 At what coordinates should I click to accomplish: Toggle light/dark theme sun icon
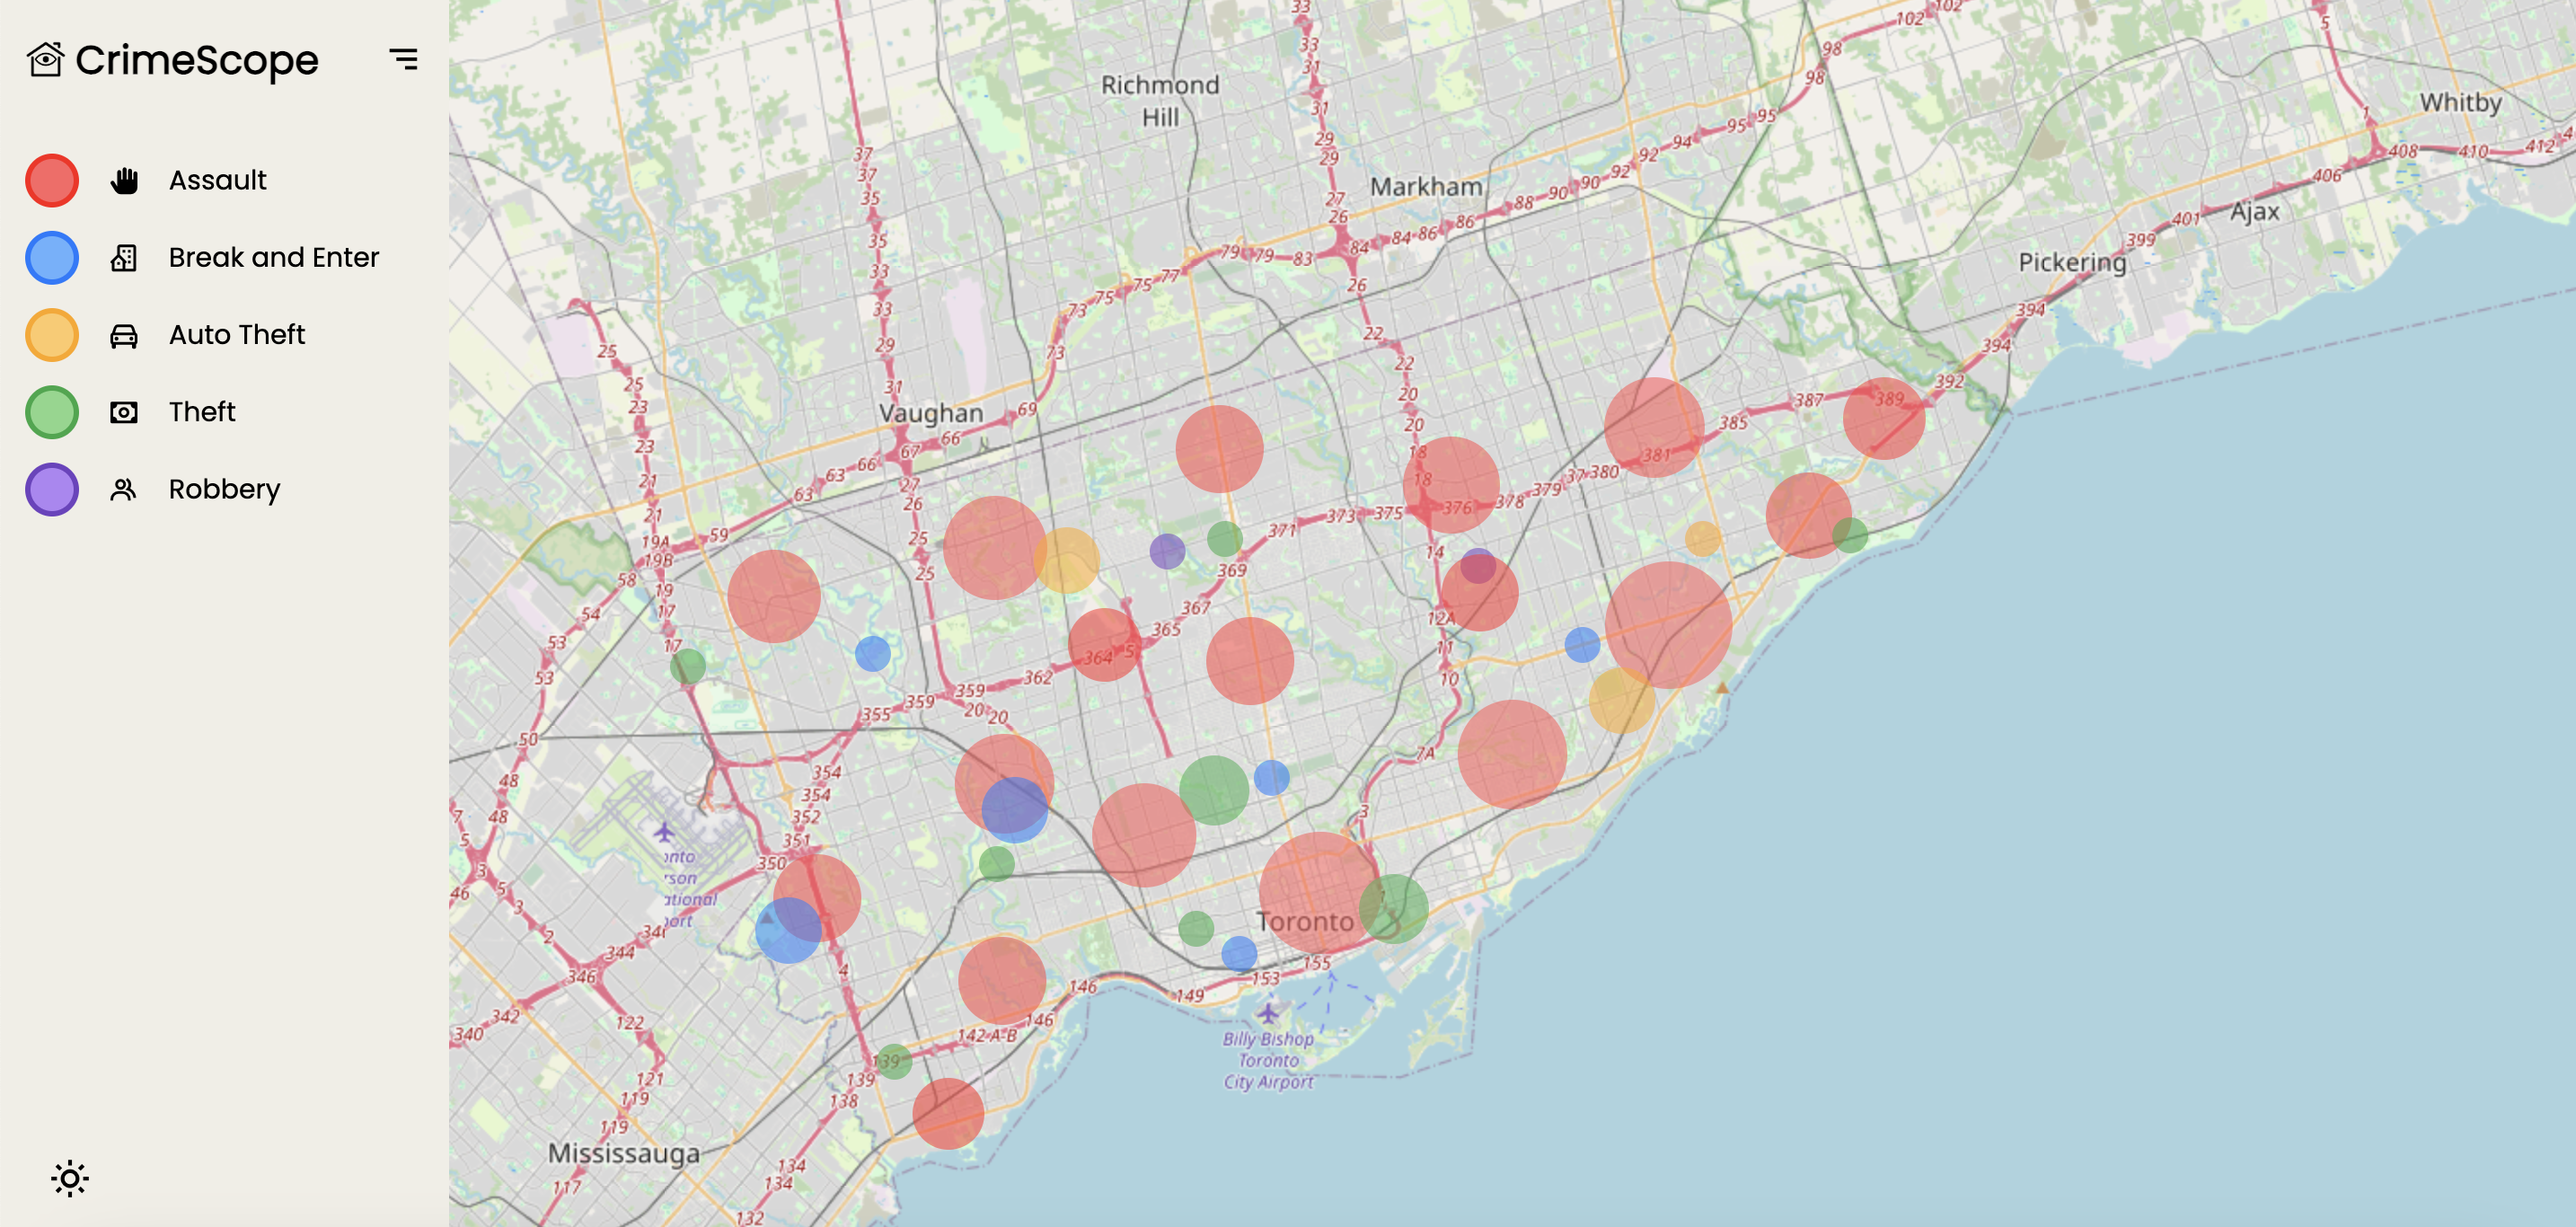[69, 1178]
